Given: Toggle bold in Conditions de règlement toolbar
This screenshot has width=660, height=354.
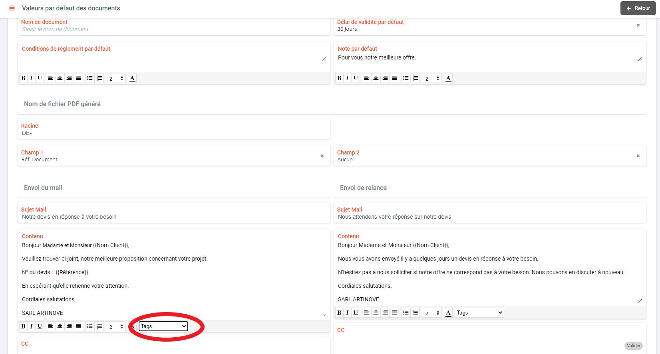Looking at the screenshot, I should point(23,78).
